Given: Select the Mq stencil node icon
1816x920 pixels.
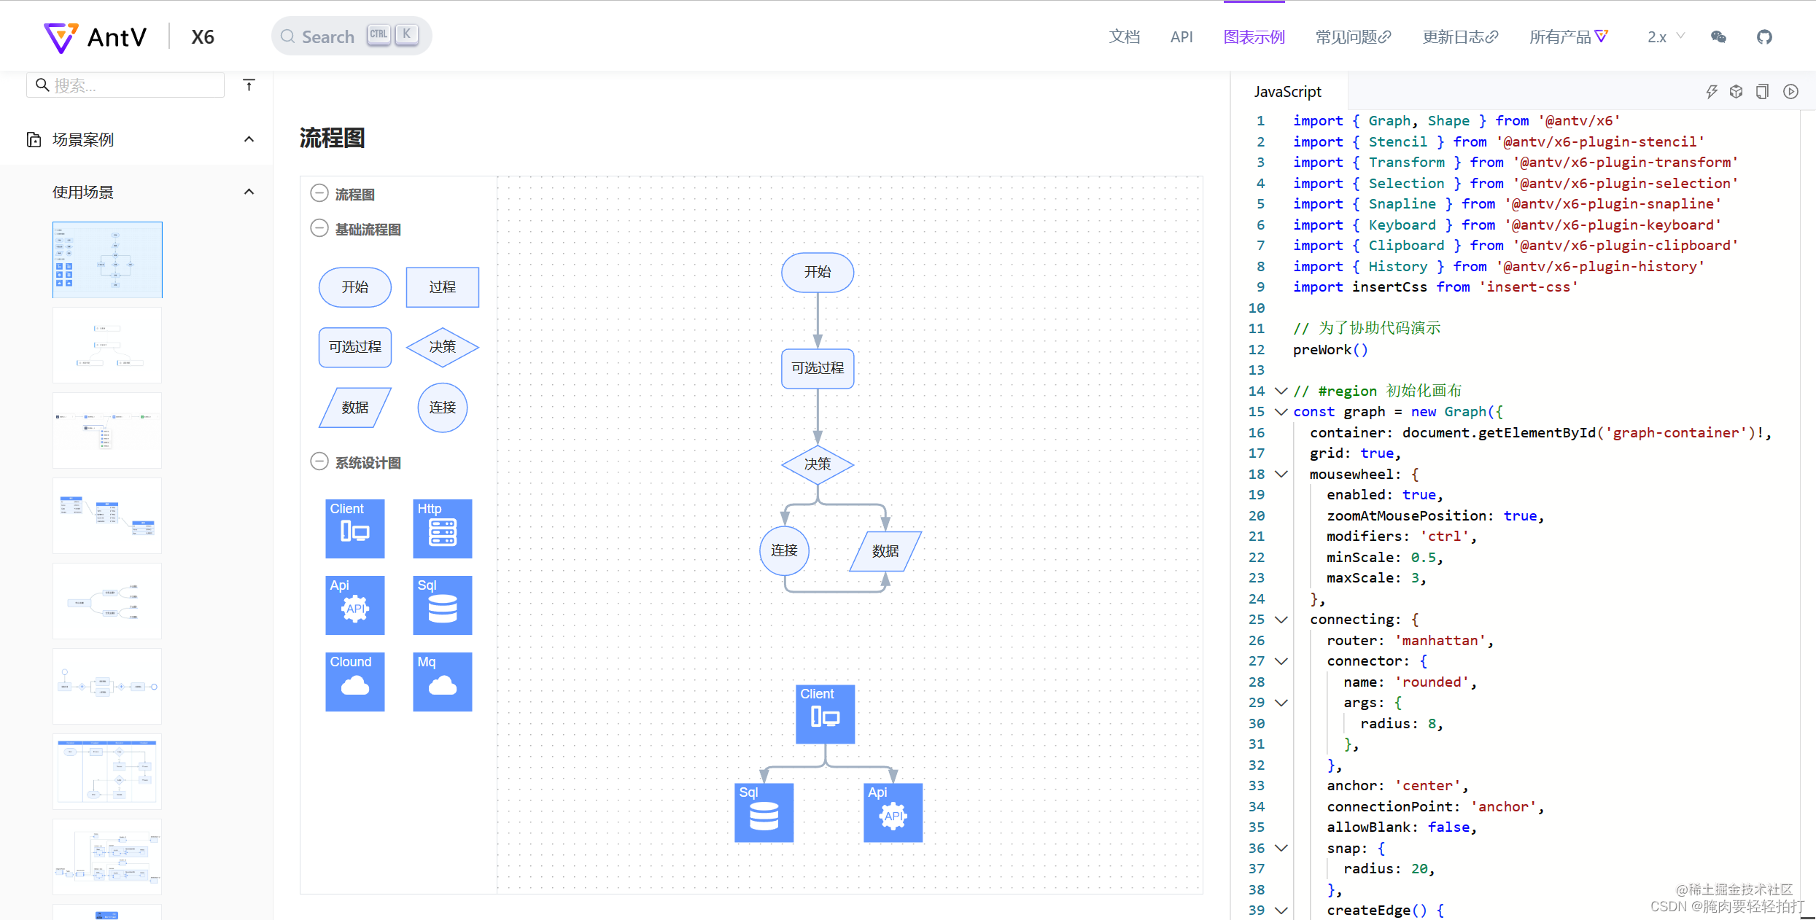Looking at the screenshot, I should coord(442,682).
